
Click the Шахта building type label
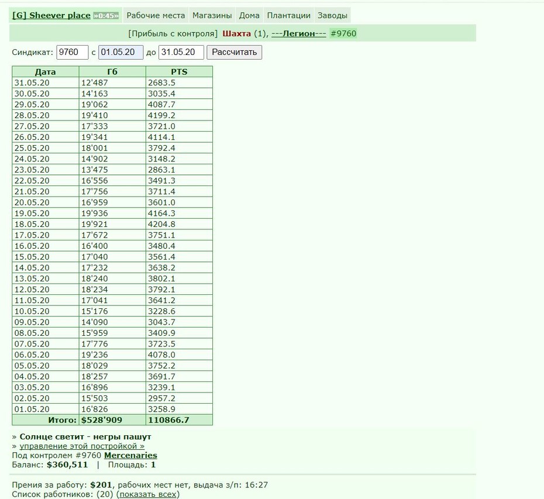click(237, 34)
